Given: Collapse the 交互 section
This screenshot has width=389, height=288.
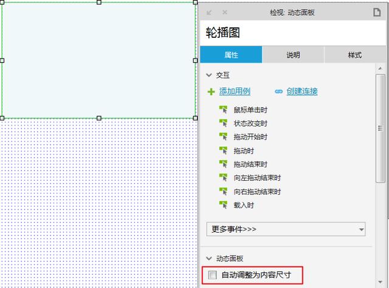Looking at the screenshot, I should pos(209,75).
